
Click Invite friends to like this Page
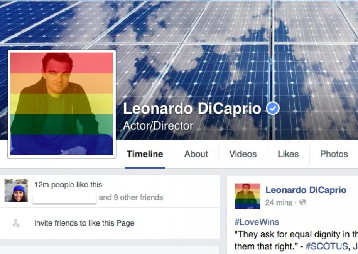coord(84,223)
